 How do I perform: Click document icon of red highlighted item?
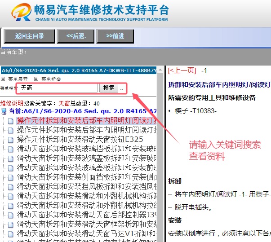[x=10, y=121]
